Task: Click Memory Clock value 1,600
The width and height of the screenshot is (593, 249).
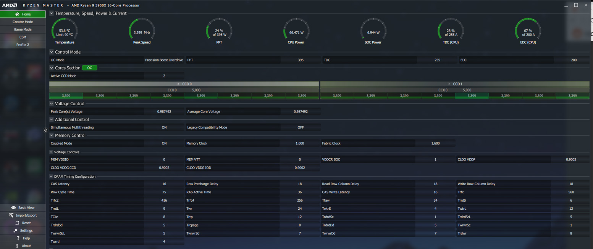Action: coord(300,143)
